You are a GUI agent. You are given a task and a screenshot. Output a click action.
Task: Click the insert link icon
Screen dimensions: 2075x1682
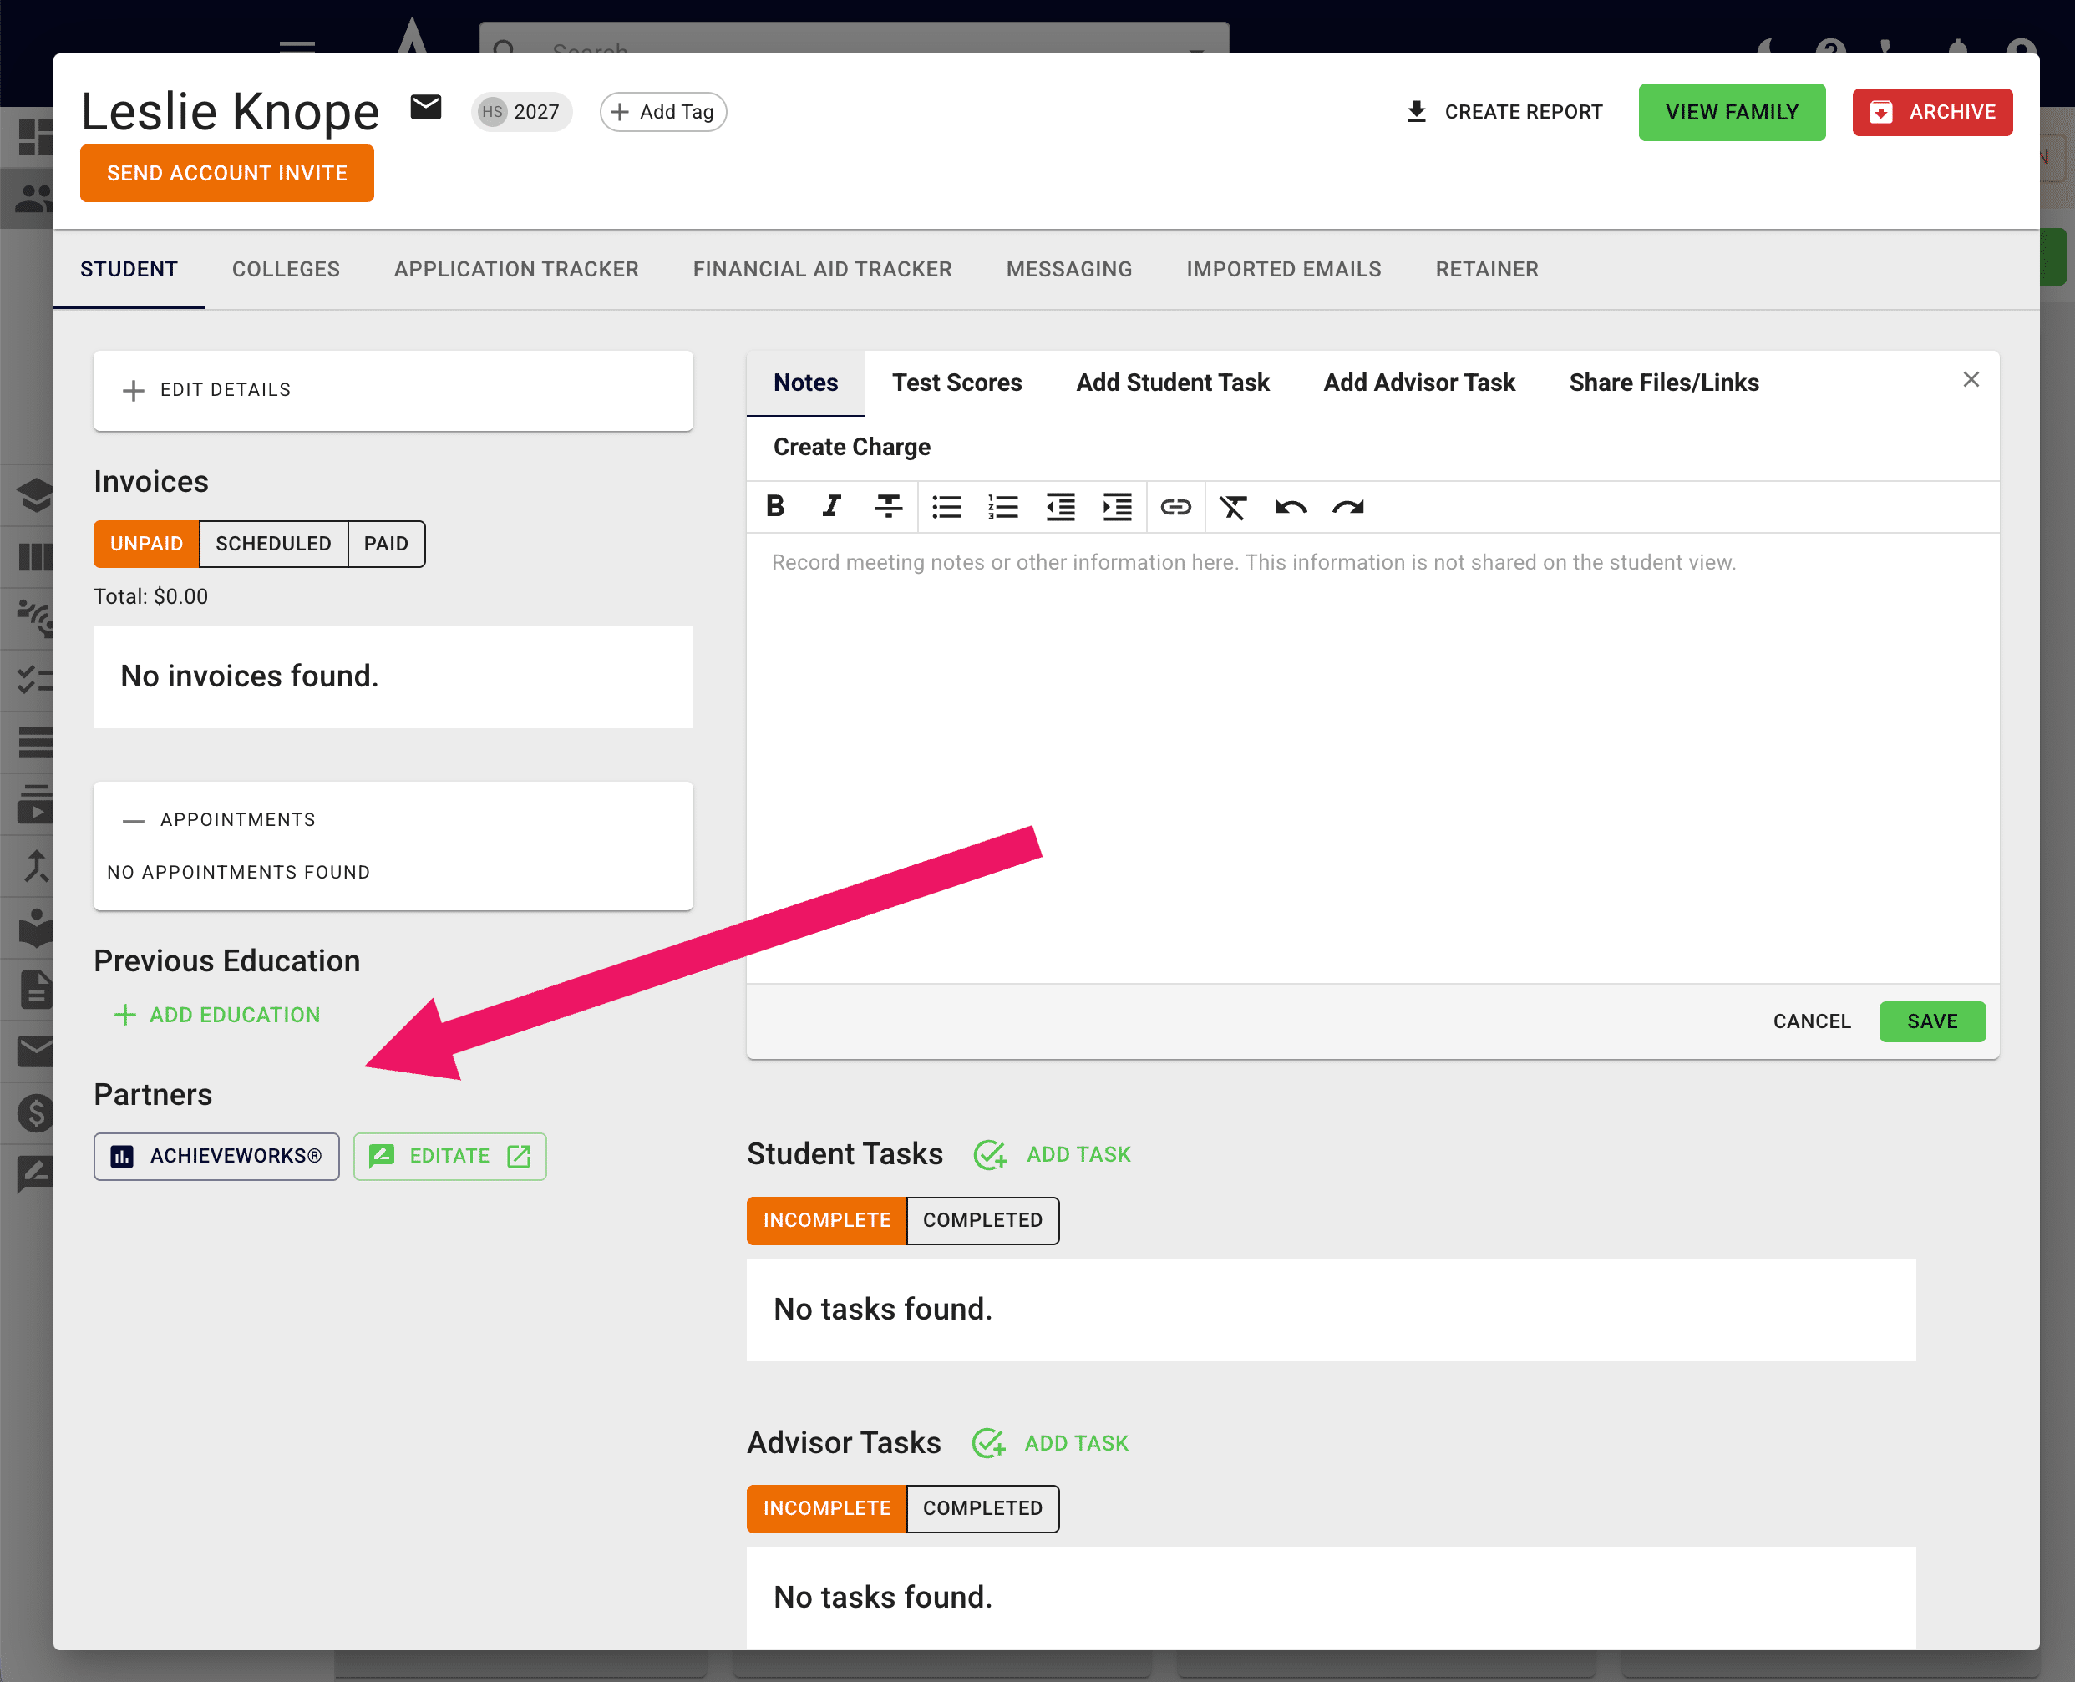(x=1175, y=506)
